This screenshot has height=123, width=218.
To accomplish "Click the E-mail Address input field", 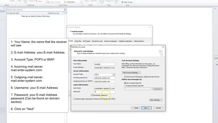I will click(105, 68).
